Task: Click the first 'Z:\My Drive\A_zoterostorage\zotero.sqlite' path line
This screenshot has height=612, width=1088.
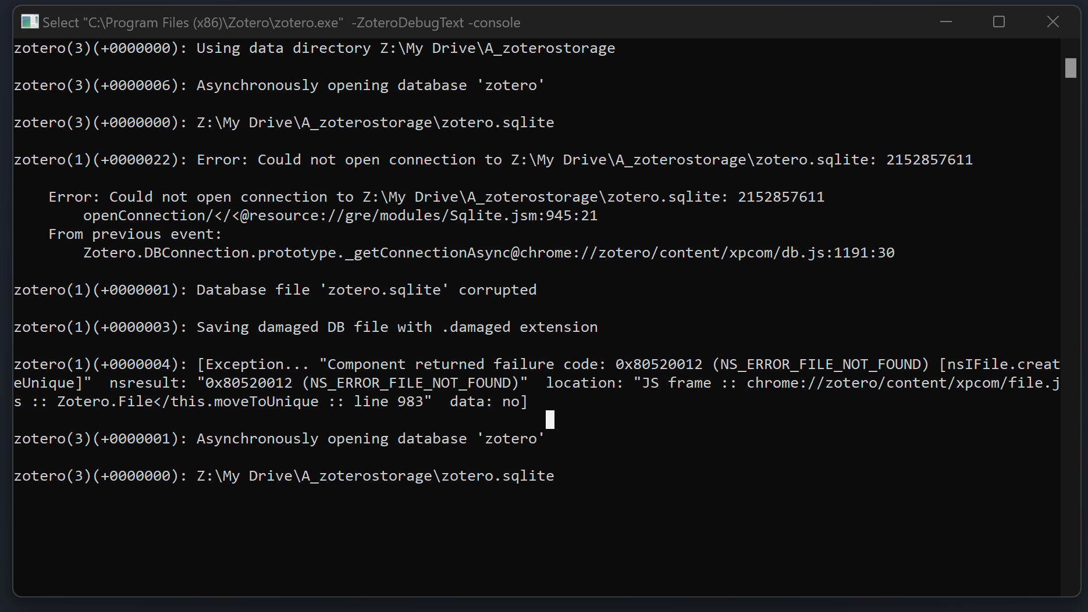Action: pyautogui.click(x=284, y=123)
